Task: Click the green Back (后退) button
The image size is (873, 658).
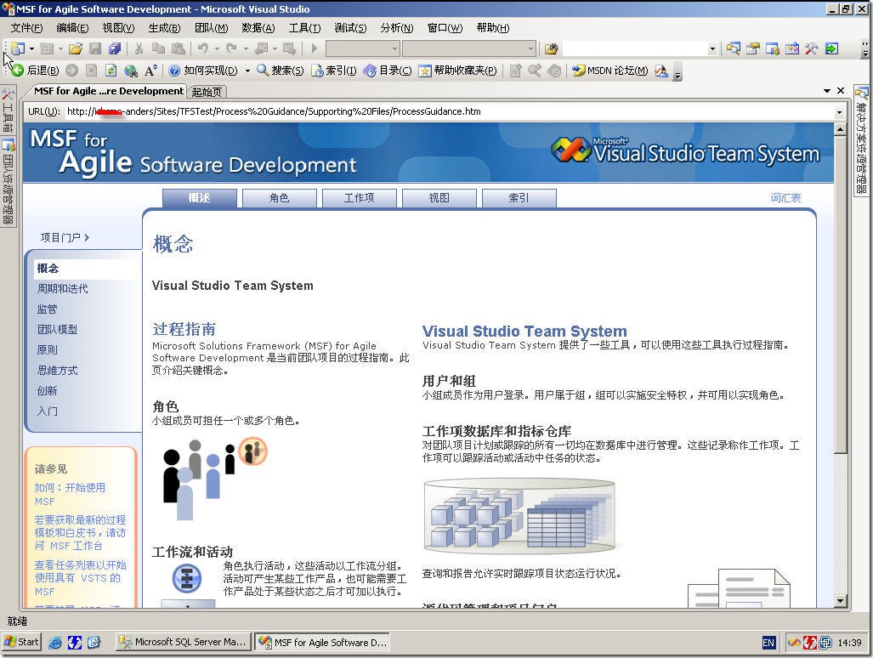Action: (35, 71)
